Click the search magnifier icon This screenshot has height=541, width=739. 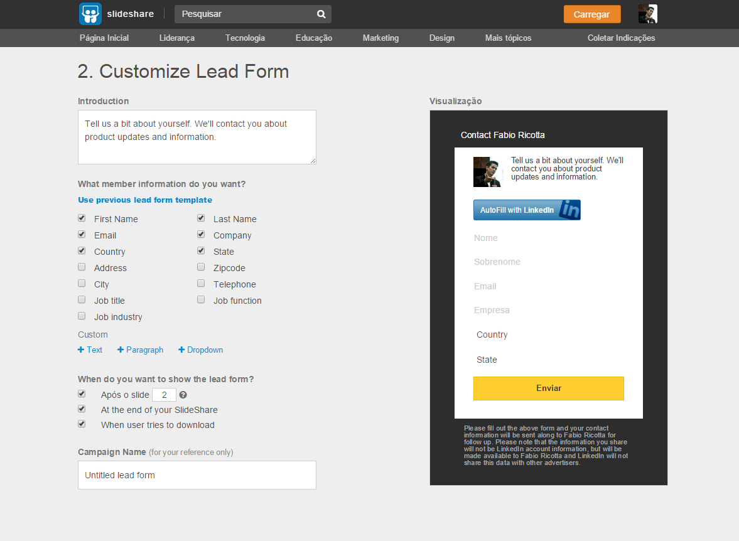pos(321,14)
